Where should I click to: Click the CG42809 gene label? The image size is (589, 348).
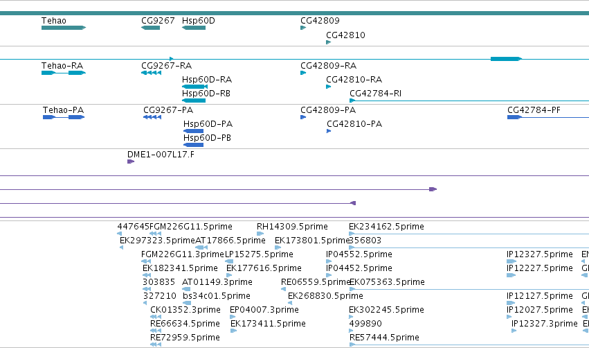tap(320, 21)
